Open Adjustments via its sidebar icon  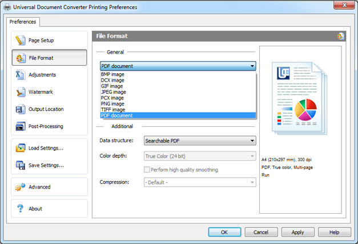pyautogui.click(x=21, y=75)
